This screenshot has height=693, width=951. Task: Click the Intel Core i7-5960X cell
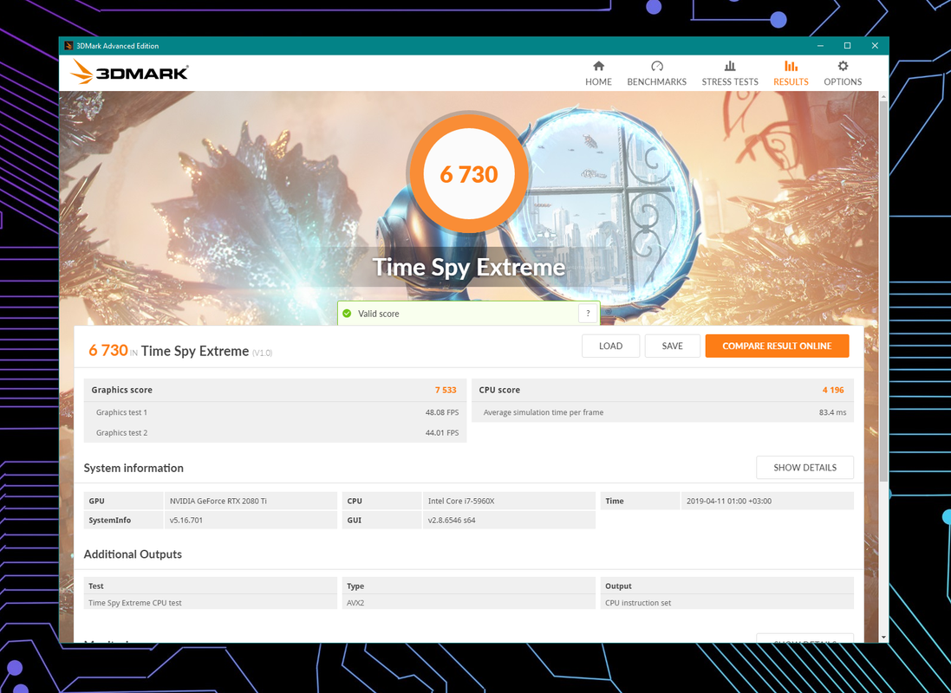(509, 501)
